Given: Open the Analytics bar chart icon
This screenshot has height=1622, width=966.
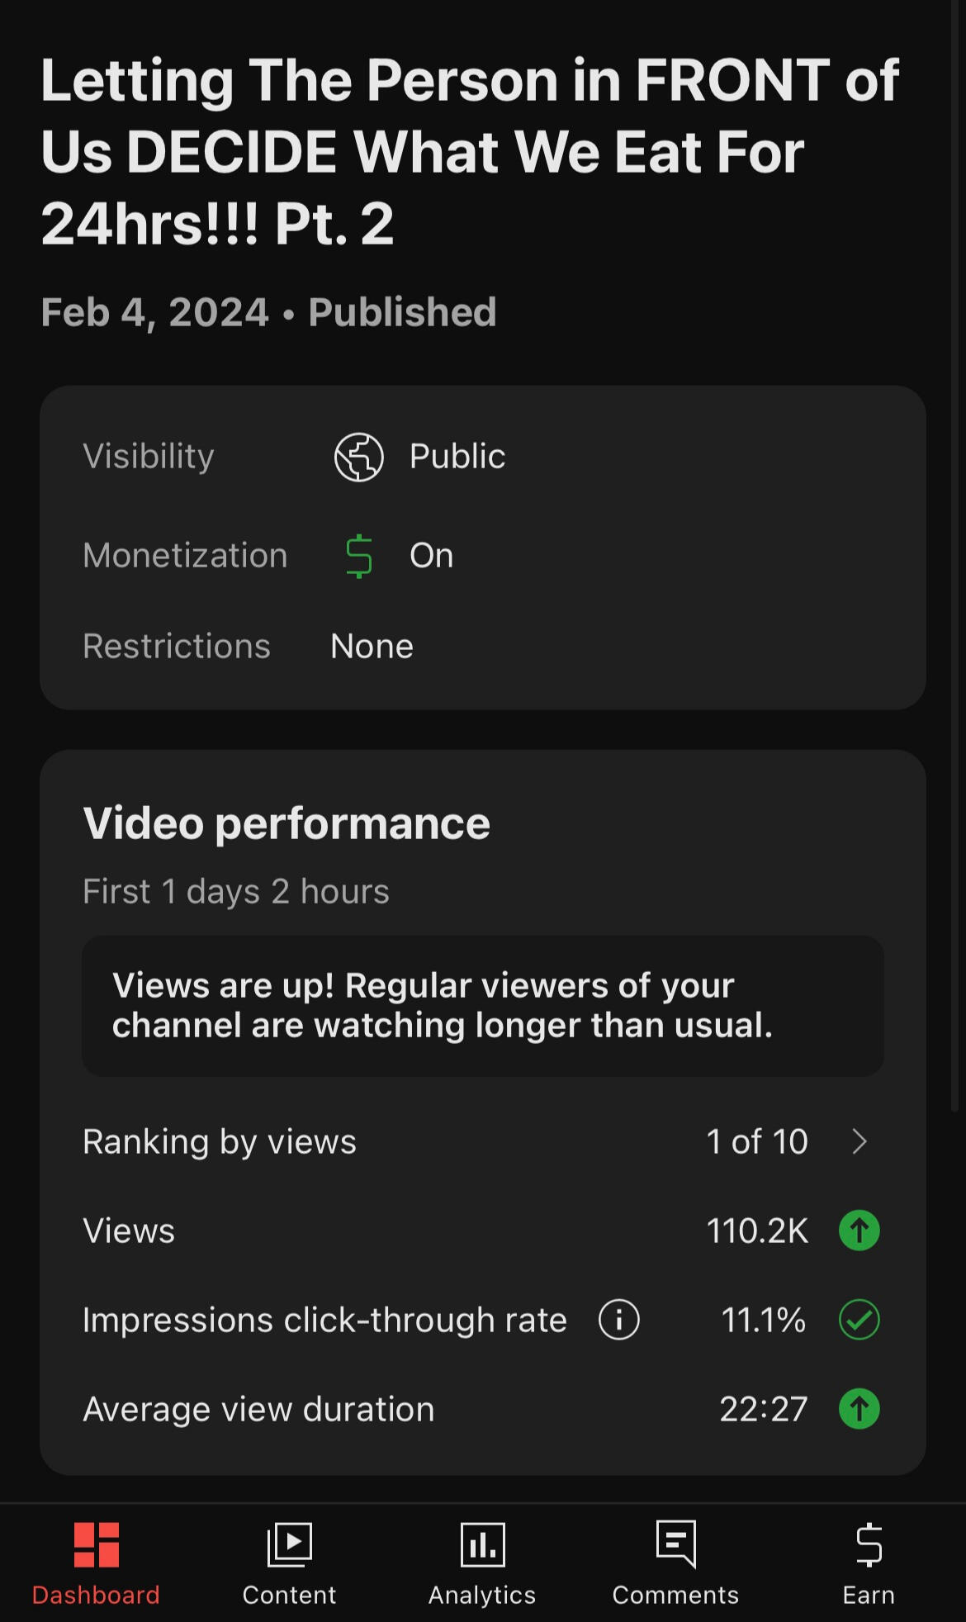Looking at the screenshot, I should (x=482, y=1544).
